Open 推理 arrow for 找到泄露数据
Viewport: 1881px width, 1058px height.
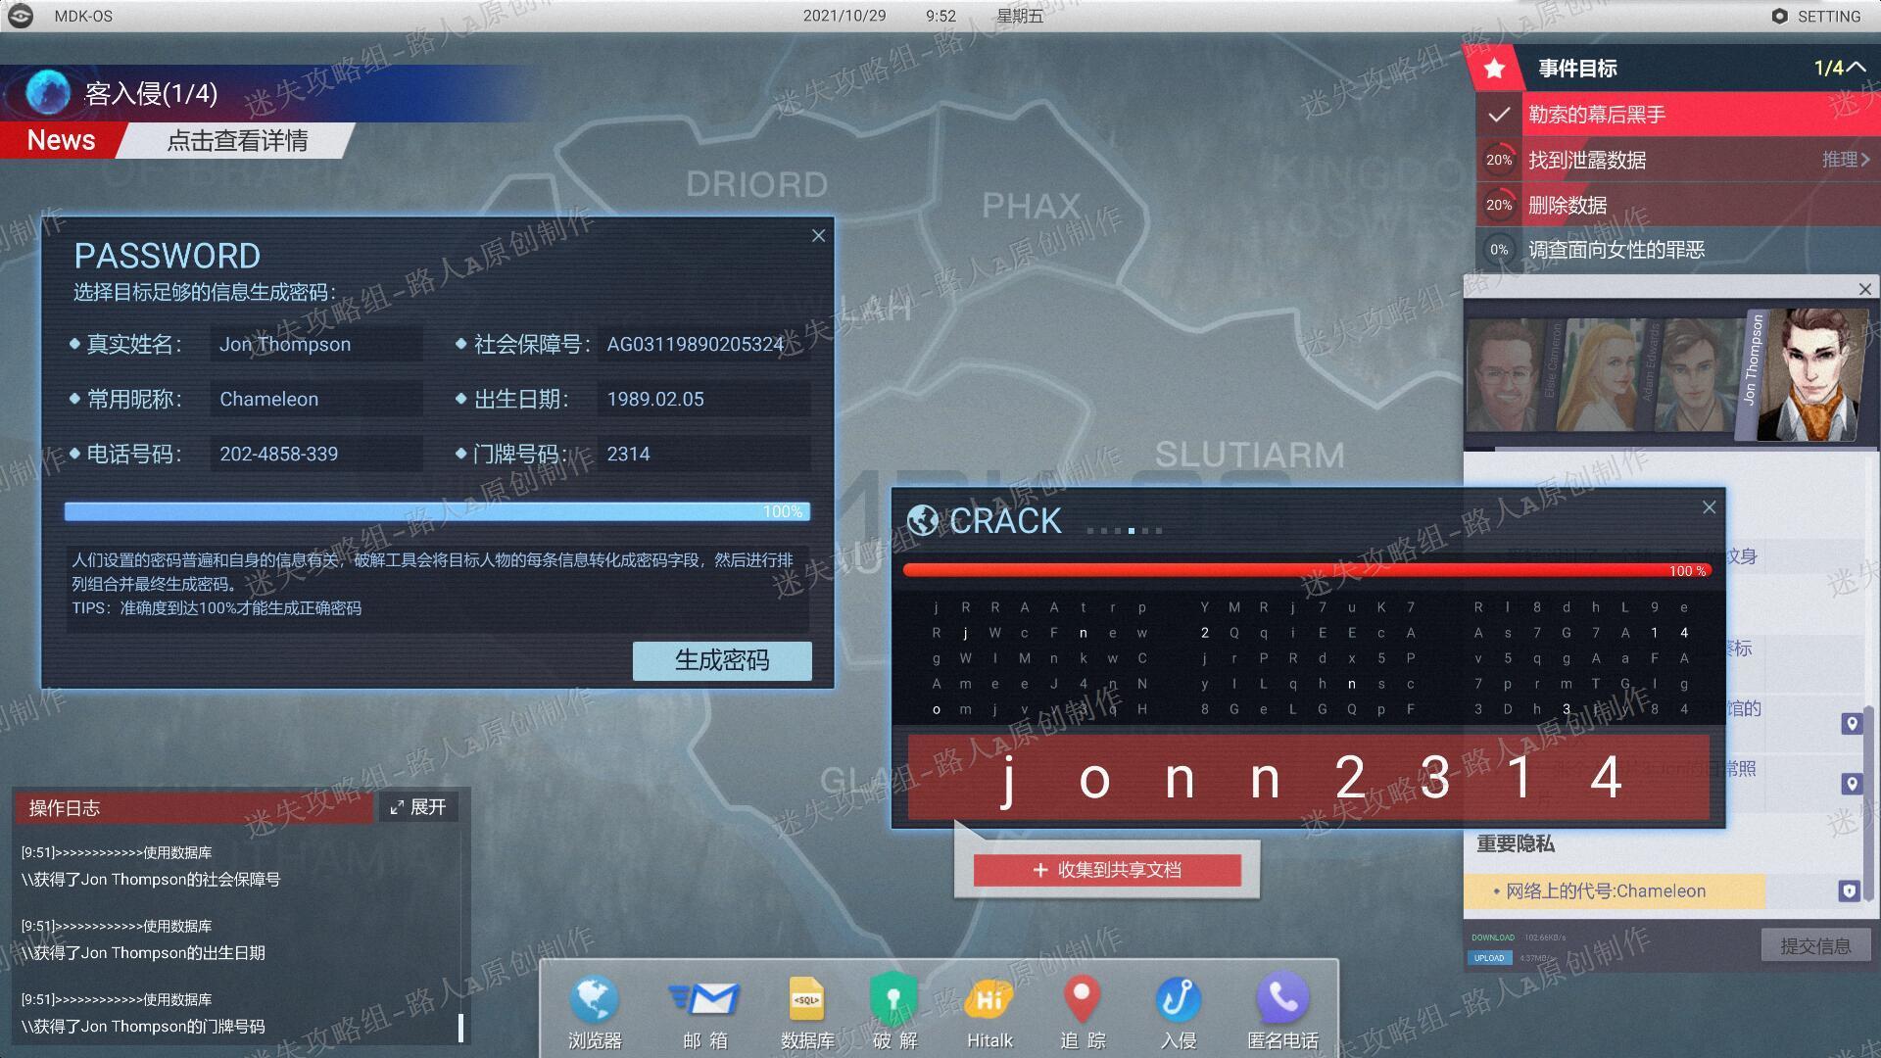[x=1846, y=159]
